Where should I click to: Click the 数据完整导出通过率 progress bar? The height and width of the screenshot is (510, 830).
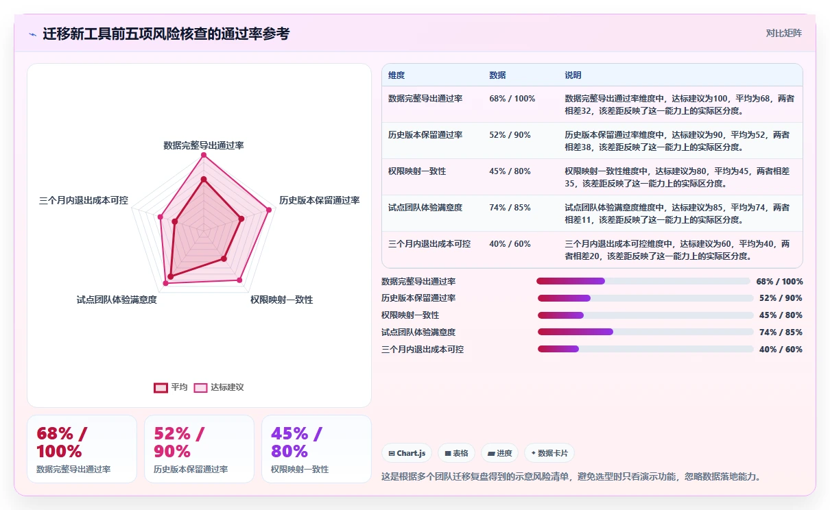643,281
